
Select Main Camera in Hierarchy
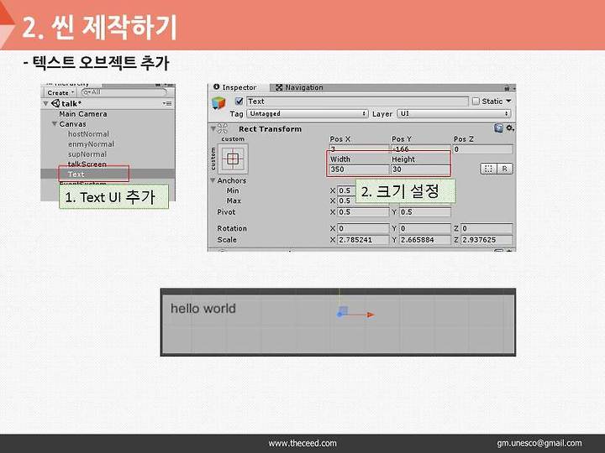click(x=83, y=114)
